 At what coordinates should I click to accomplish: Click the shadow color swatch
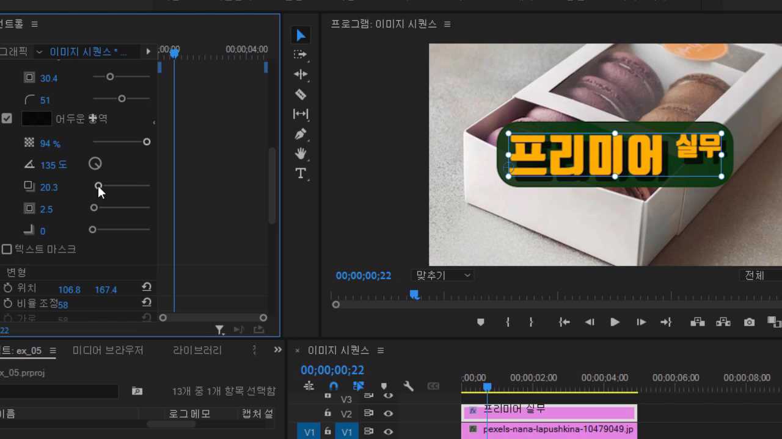(x=36, y=119)
